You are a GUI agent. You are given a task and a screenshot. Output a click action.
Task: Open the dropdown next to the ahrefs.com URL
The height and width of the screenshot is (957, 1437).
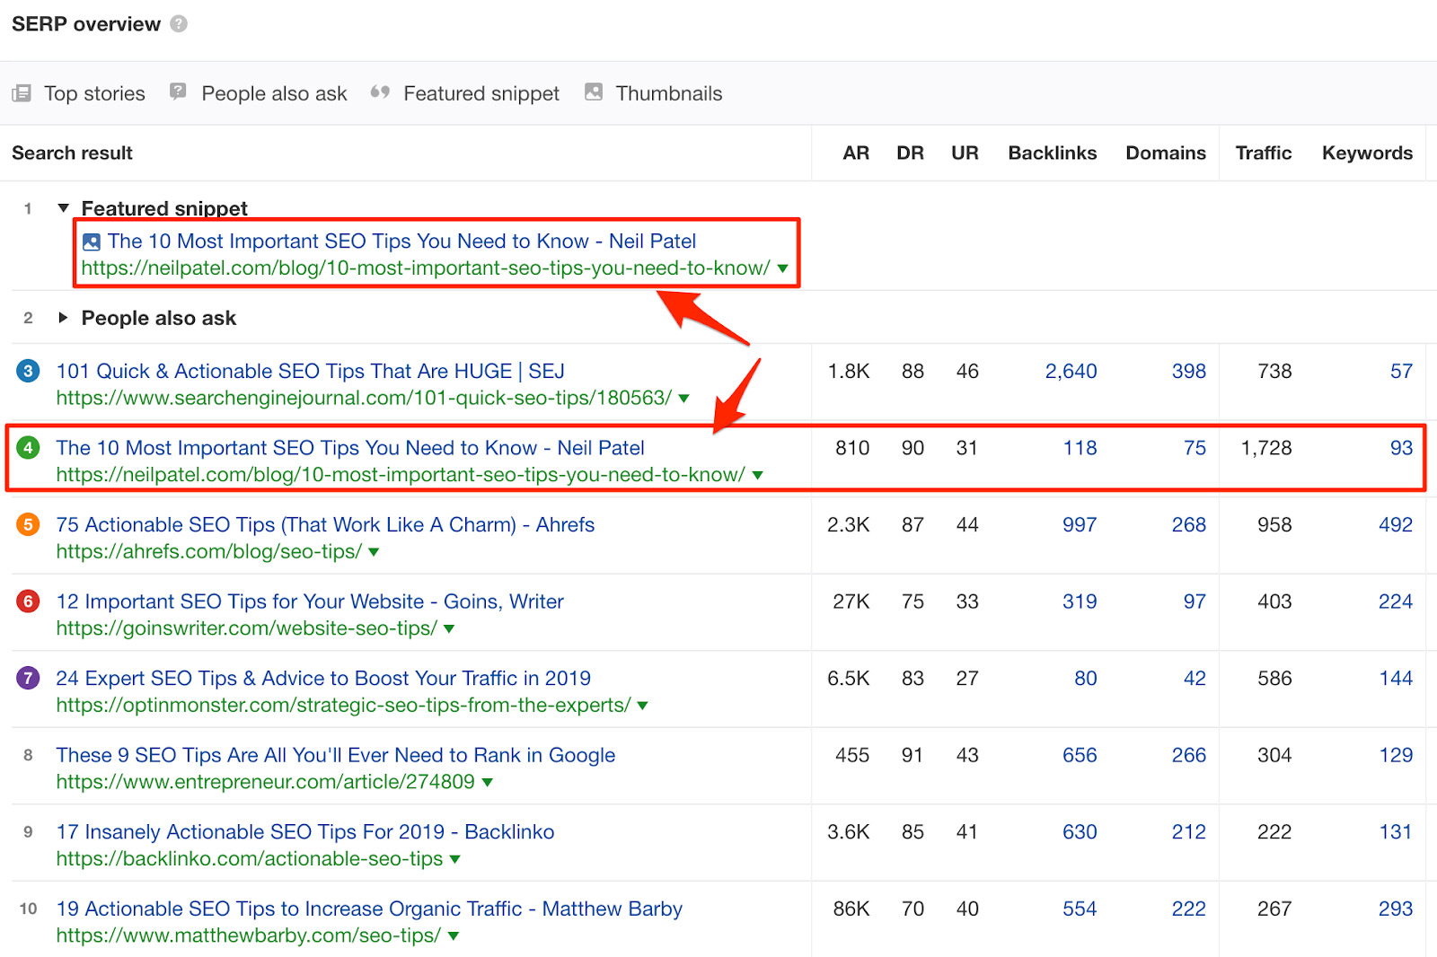click(x=375, y=553)
